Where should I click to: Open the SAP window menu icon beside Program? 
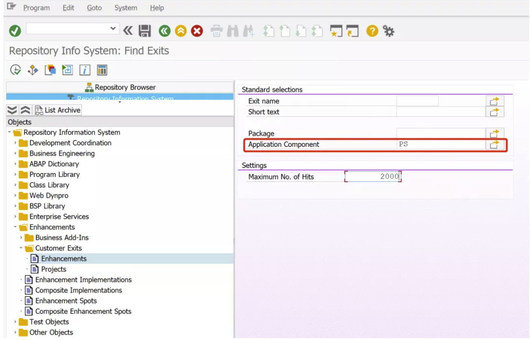(x=12, y=7)
